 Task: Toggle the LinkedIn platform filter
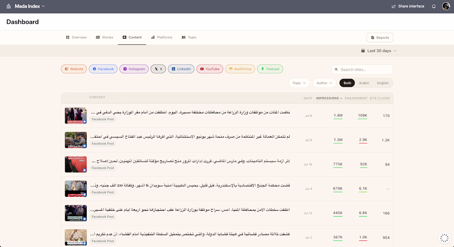tap(181, 69)
